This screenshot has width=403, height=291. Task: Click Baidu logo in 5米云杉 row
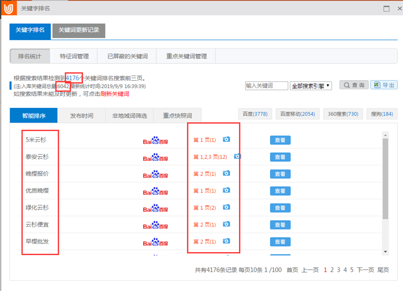[x=156, y=140]
